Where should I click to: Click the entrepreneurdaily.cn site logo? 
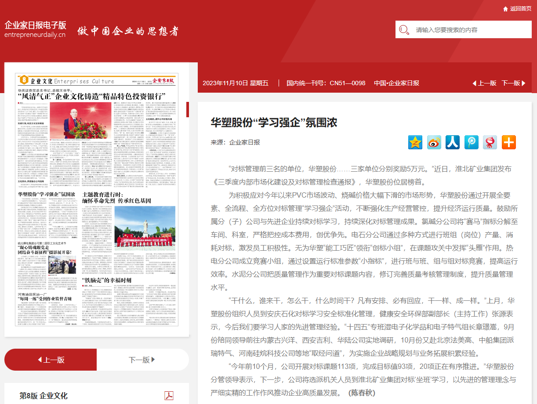[x=35, y=29]
